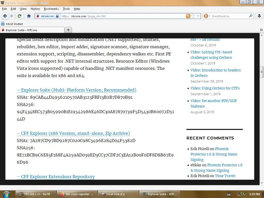Open Video: Using Cerbero for CTFs

(215, 88)
